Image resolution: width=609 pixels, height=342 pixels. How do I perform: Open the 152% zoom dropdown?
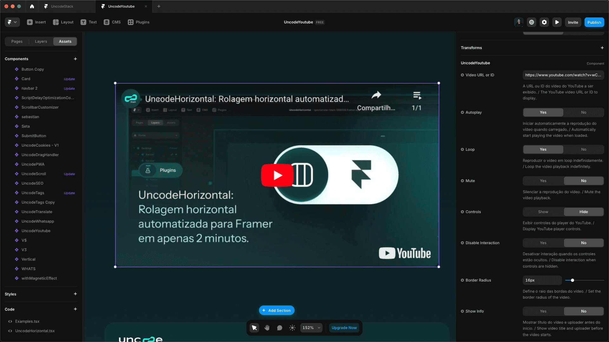(311, 328)
